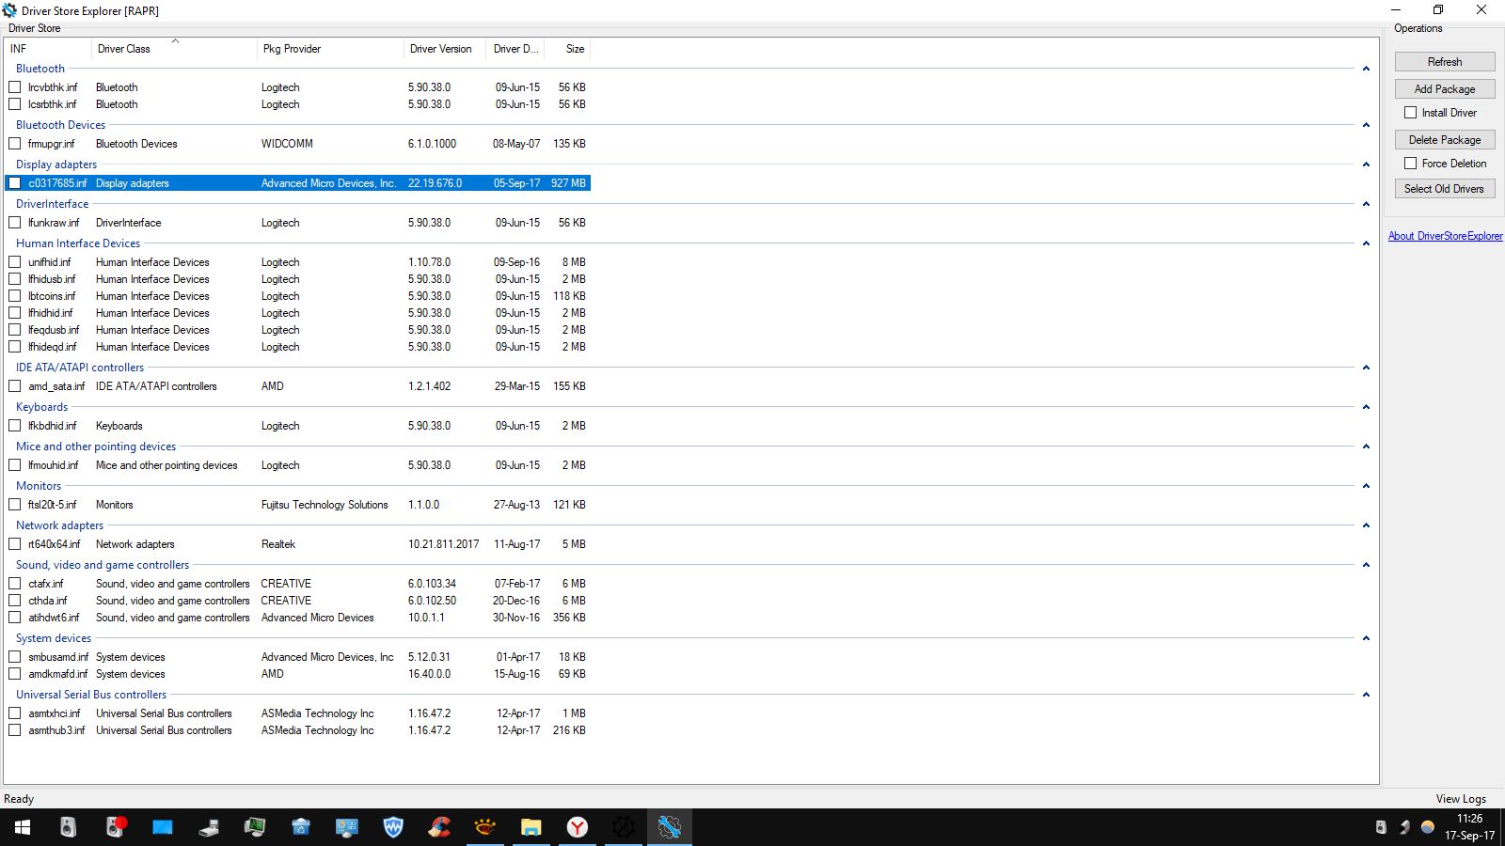Check the lrcvbthk.inf driver checkbox
The image size is (1505, 846).
(15, 87)
